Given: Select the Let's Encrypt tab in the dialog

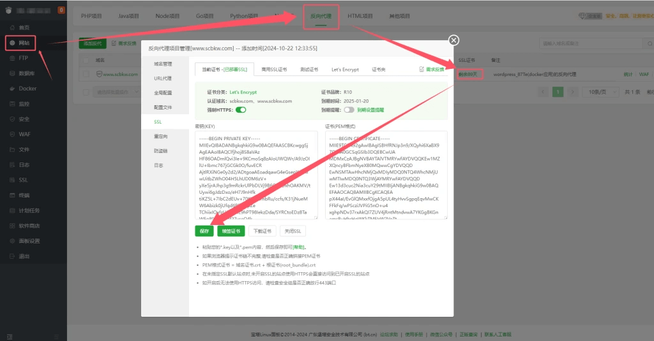Looking at the screenshot, I should point(345,69).
